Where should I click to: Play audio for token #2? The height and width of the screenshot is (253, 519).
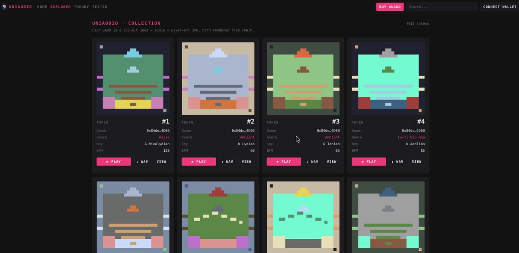pyautogui.click(x=199, y=161)
